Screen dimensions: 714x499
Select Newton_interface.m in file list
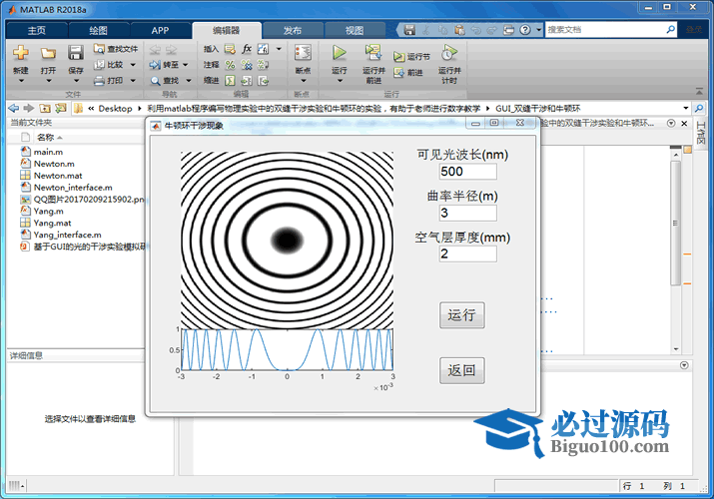pos(73,188)
